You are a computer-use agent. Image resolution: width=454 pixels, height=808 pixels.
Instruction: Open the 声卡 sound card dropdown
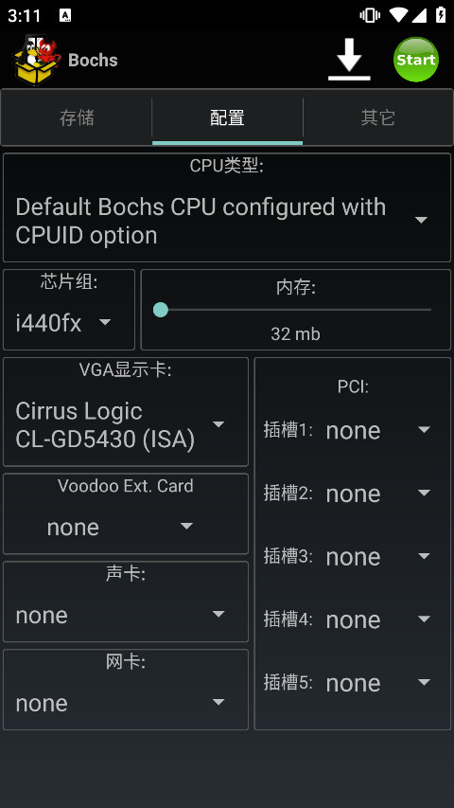[126, 615]
